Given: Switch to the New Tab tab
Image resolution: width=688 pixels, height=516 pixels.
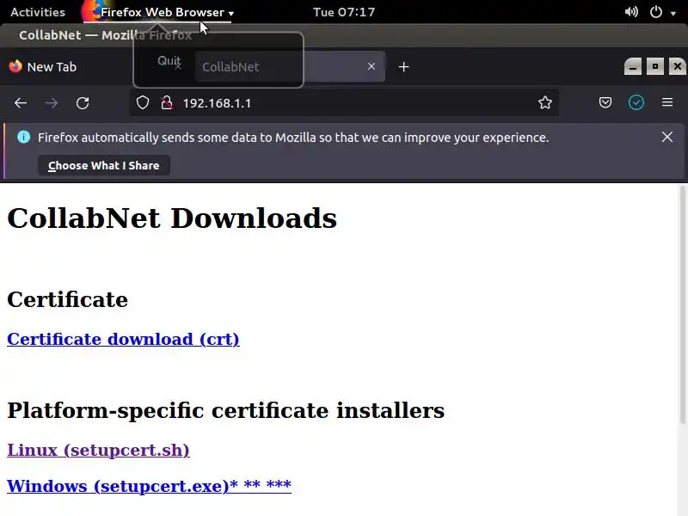Looking at the screenshot, I should pyautogui.click(x=52, y=67).
